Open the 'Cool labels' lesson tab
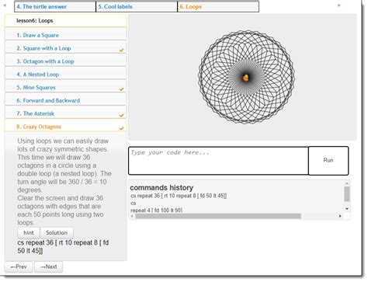This screenshot has width=368, height=282. pyautogui.click(x=137, y=7)
